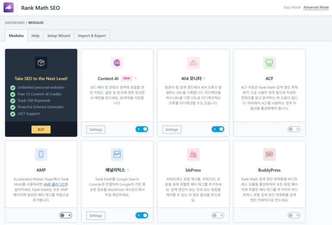Image resolution: width=332 pixels, height=225 pixels.
Task: Click the ACF card title
Action: [x=269, y=79]
